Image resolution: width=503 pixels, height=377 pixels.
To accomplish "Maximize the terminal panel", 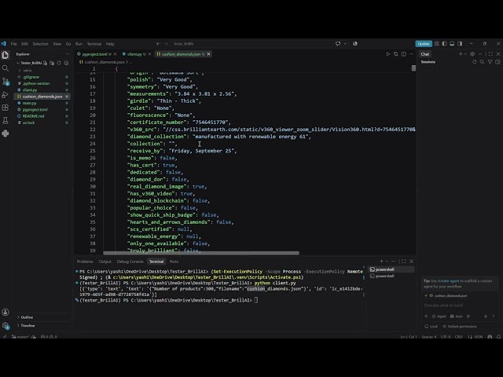I will (x=403, y=262).
